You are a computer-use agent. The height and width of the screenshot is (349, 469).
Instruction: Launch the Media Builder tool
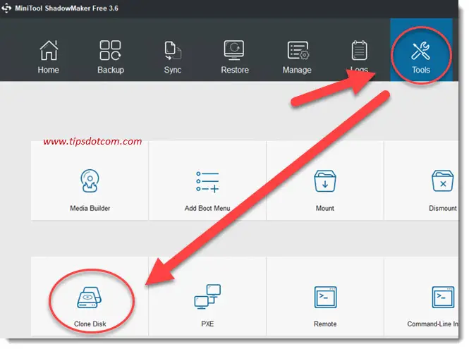tap(90, 180)
